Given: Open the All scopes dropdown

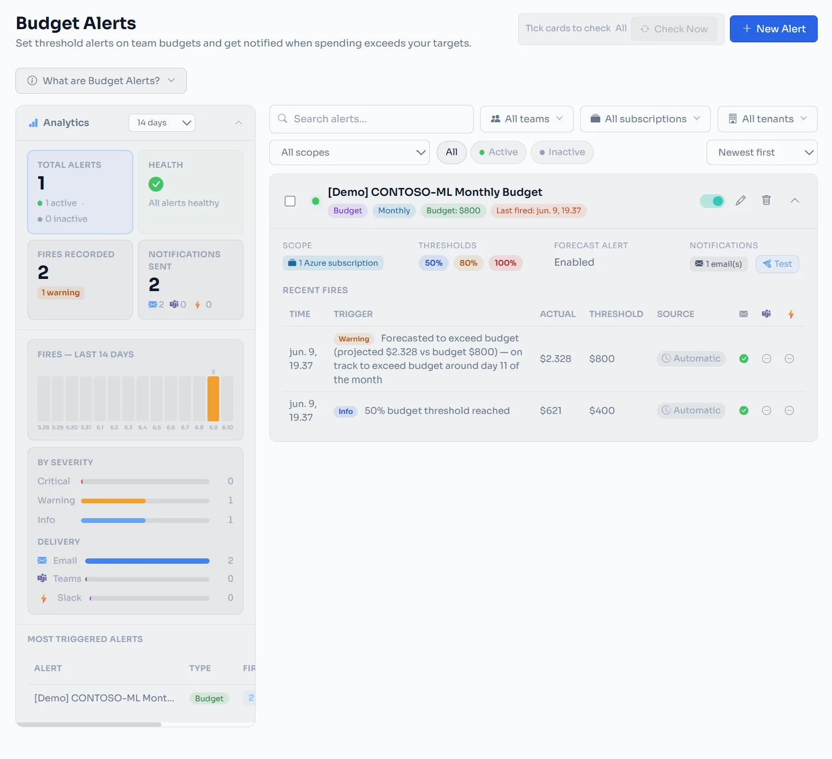Looking at the screenshot, I should pos(349,152).
